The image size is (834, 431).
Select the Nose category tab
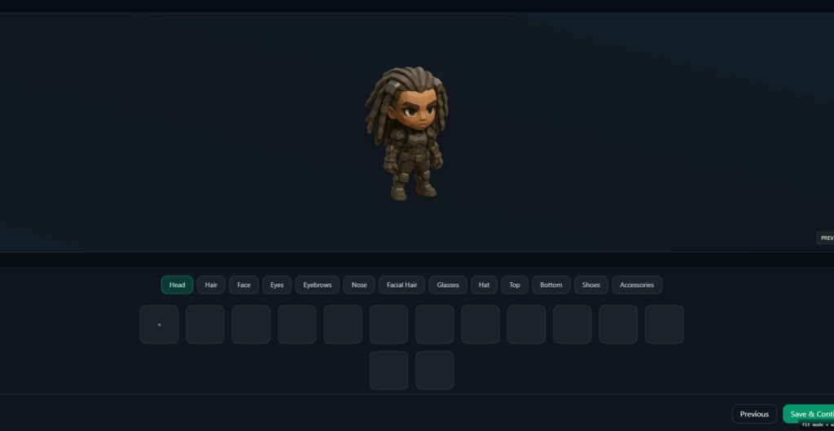(x=359, y=285)
